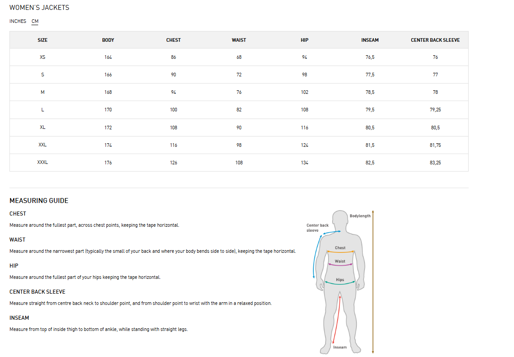
Task: Select the CM units tab
Action: click(35, 21)
